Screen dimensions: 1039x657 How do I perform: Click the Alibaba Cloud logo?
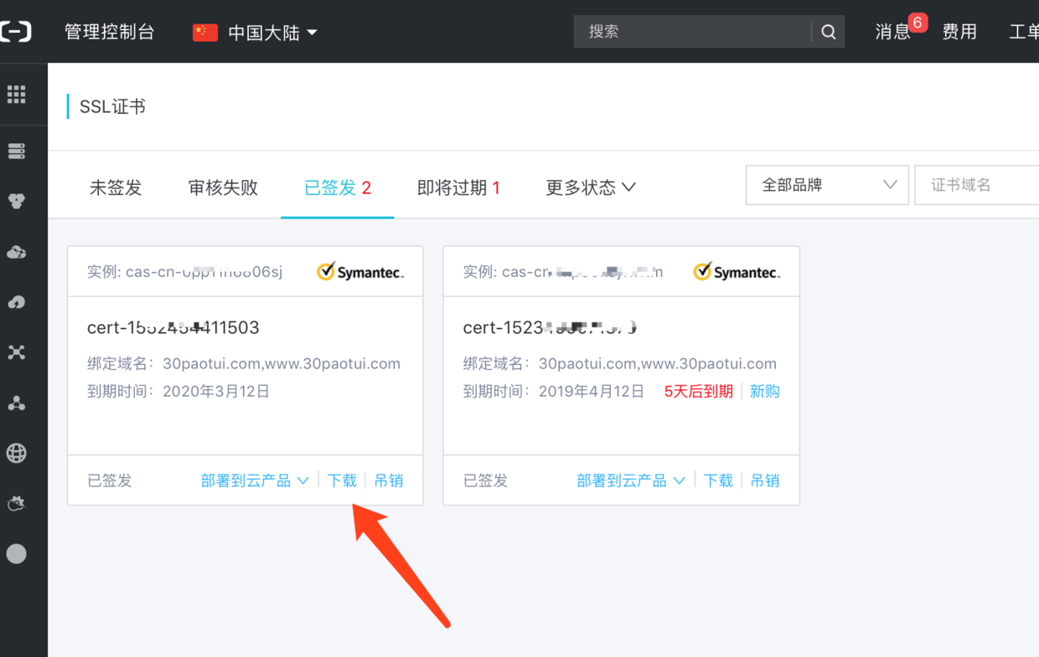[15, 32]
